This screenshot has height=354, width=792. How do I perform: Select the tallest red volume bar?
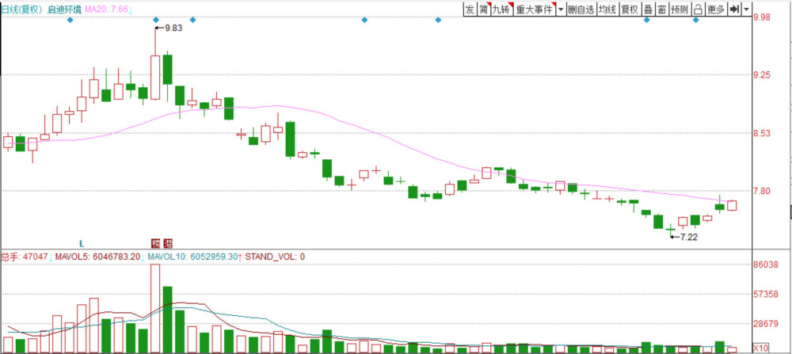coord(155,309)
